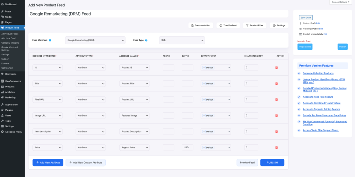Click the feed title input field
Image resolution: width=355 pixels, height=177 pixels.
pos(158,14)
